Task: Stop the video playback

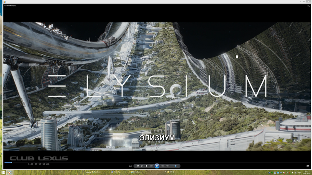Action: (147, 166)
